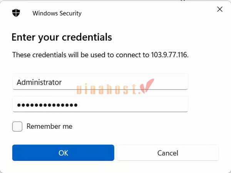Click the word "Administrator" in username box
This screenshot has height=173, width=231.
click(39, 82)
